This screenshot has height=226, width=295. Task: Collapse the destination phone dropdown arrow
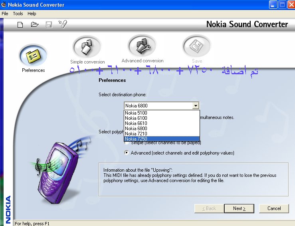tap(196, 105)
